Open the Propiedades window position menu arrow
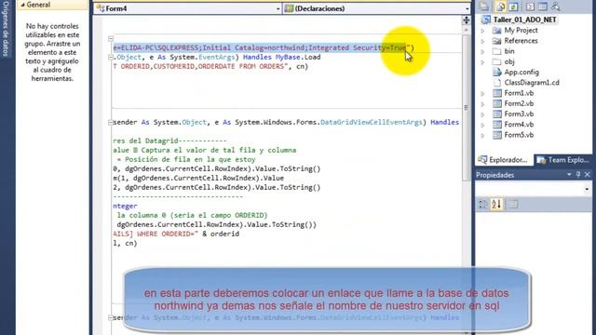 tap(569, 175)
